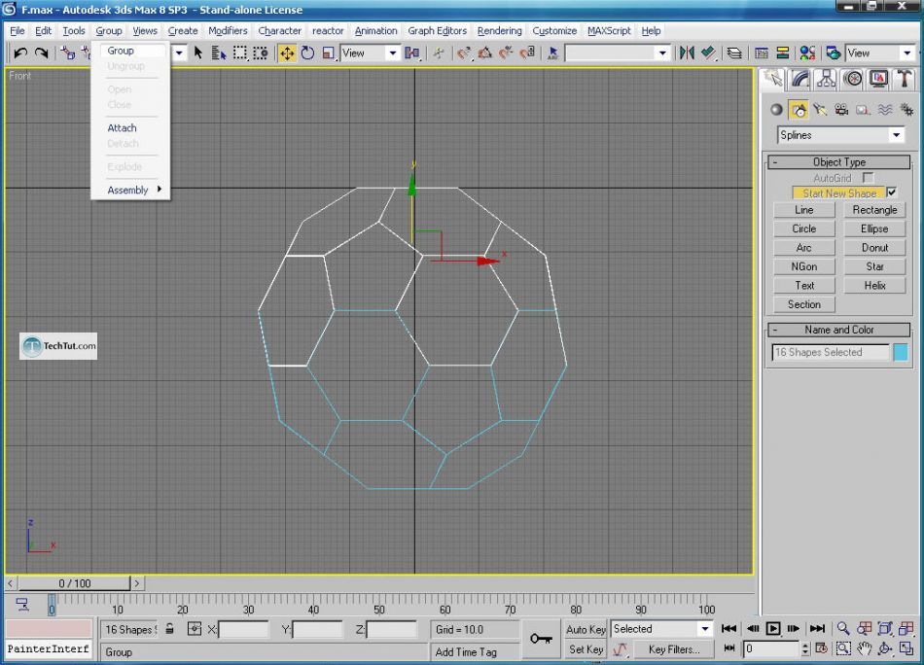Select the Systems gears category icon

click(x=906, y=110)
